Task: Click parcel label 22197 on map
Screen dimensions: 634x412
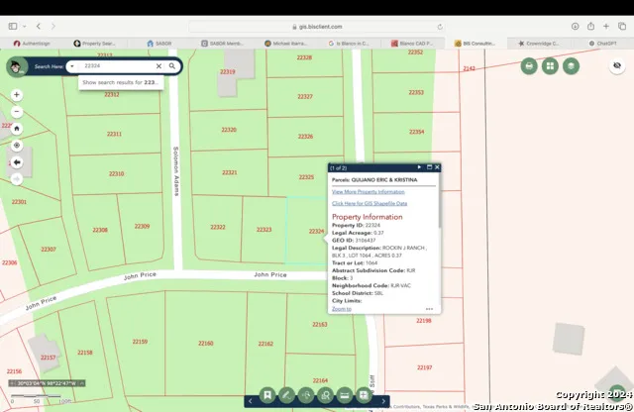Action: point(425,367)
